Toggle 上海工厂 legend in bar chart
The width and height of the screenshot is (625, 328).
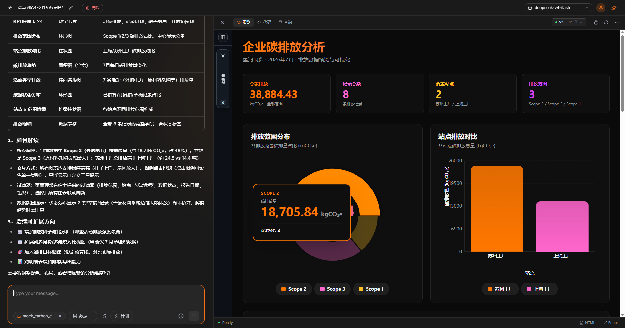tap(539, 289)
